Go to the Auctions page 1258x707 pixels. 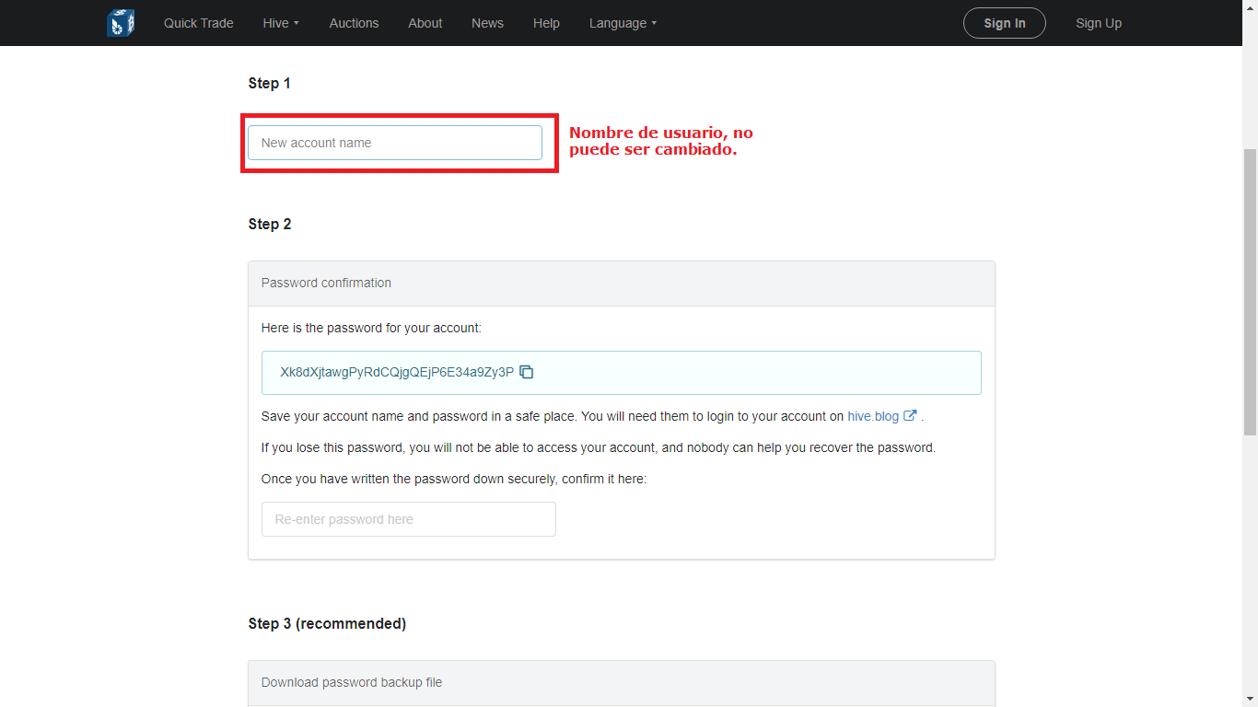click(354, 23)
